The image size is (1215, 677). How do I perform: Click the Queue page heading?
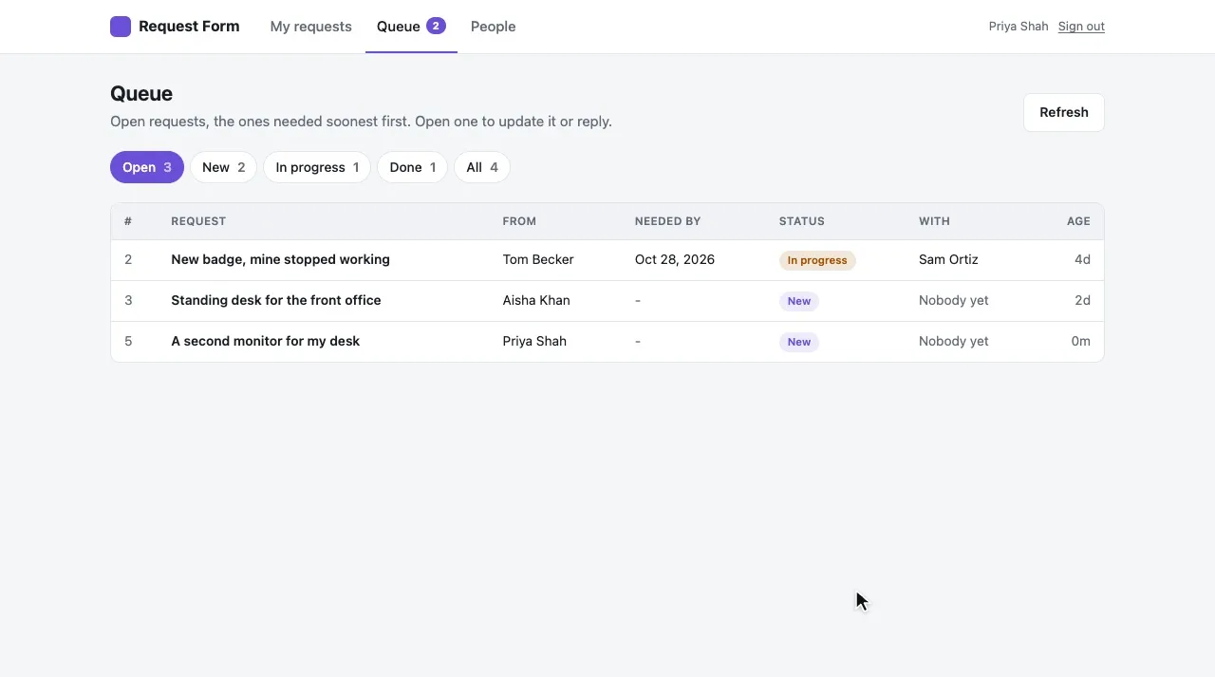pyautogui.click(x=141, y=93)
